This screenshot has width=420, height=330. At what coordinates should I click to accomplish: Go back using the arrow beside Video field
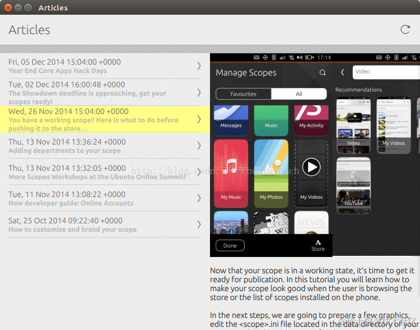click(x=342, y=72)
